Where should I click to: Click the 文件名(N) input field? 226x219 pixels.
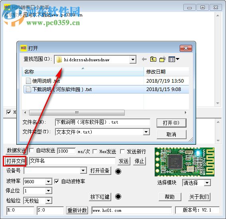(102, 122)
